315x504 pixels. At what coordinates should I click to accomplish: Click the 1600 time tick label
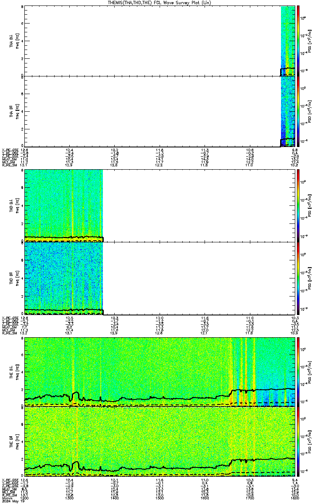[205, 498]
